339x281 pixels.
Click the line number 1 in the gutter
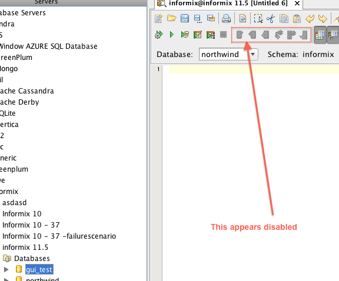point(158,69)
